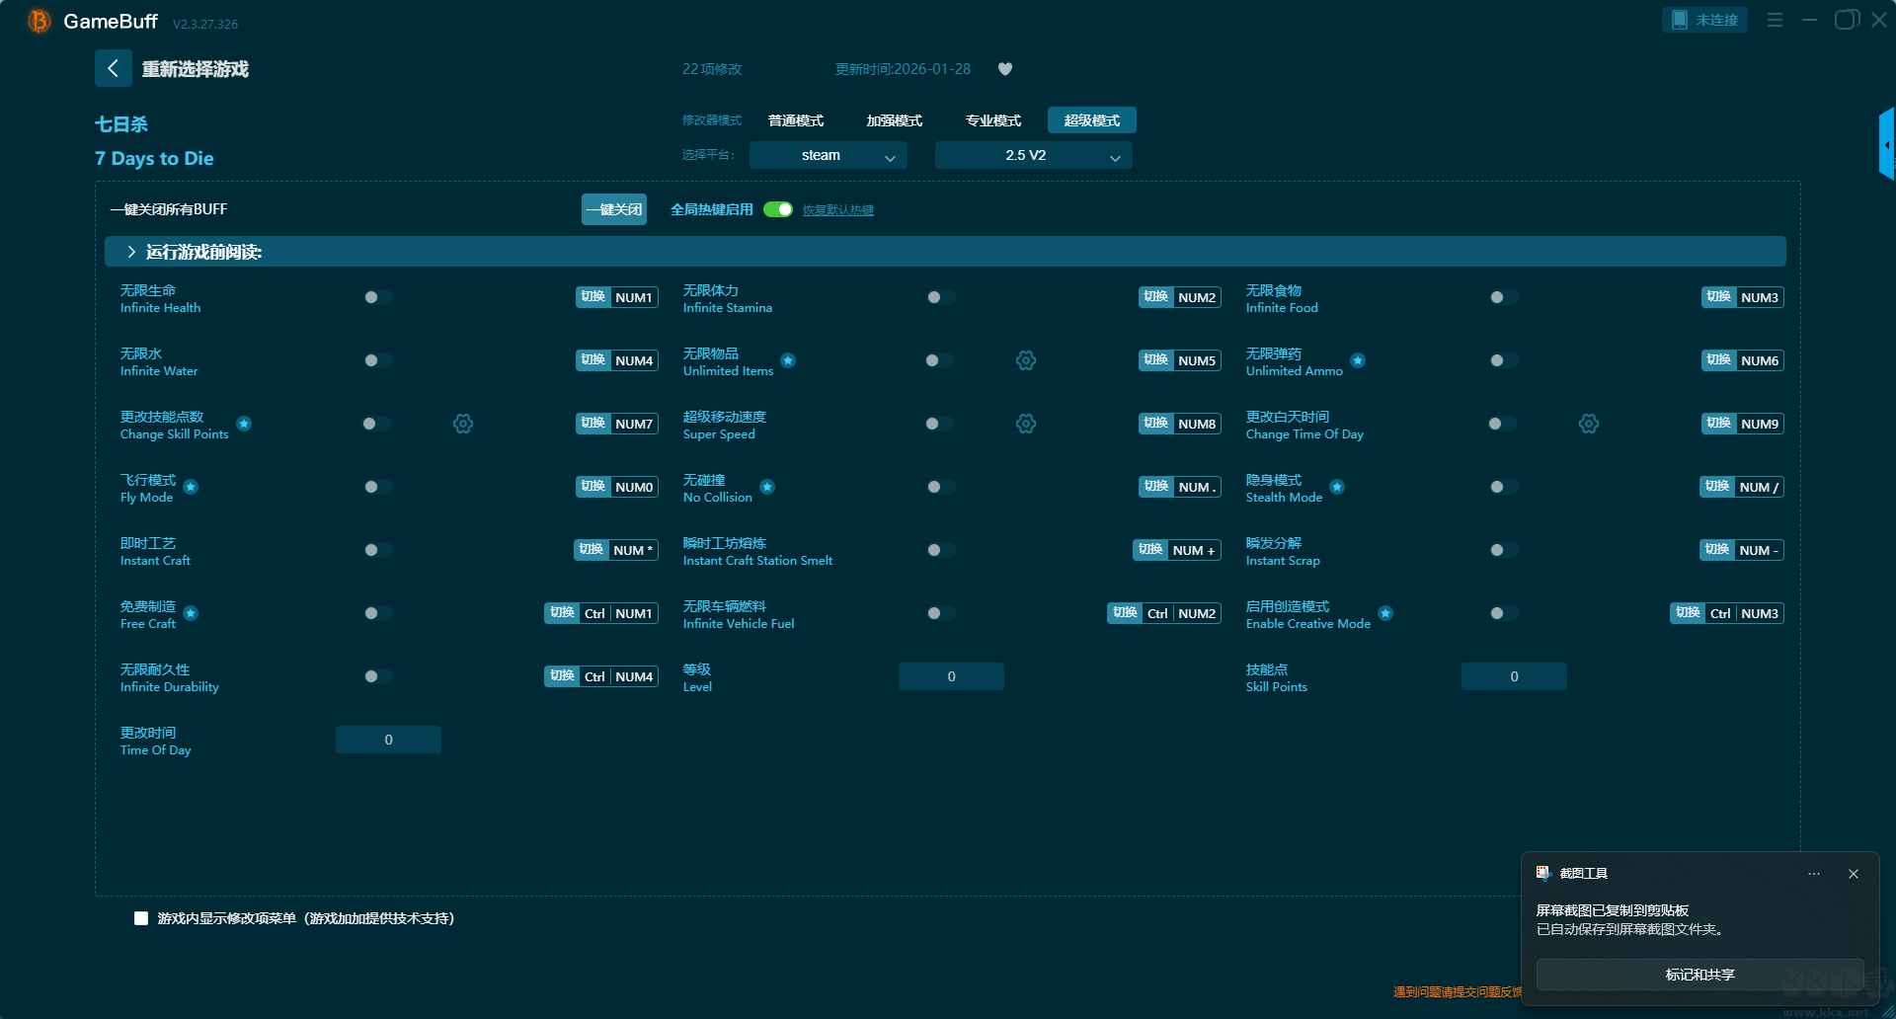Expand the 运行游戏前阅读 section
The height and width of the screenshot is (1019, 1896).
[132, 252]
